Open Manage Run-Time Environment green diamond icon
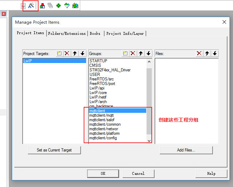Viewport: 233px width, 187px height. pos(58,6)
